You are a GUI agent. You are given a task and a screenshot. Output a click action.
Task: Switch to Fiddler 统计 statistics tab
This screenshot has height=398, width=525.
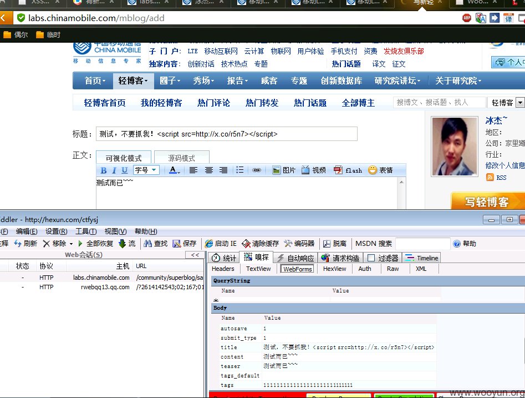(224, 258)
